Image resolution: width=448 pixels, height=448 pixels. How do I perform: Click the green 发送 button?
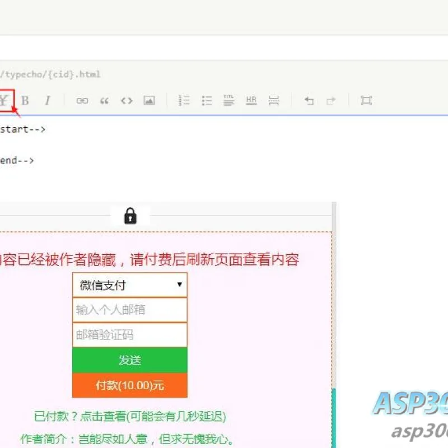pyautogui.click(x=130, y=360)
